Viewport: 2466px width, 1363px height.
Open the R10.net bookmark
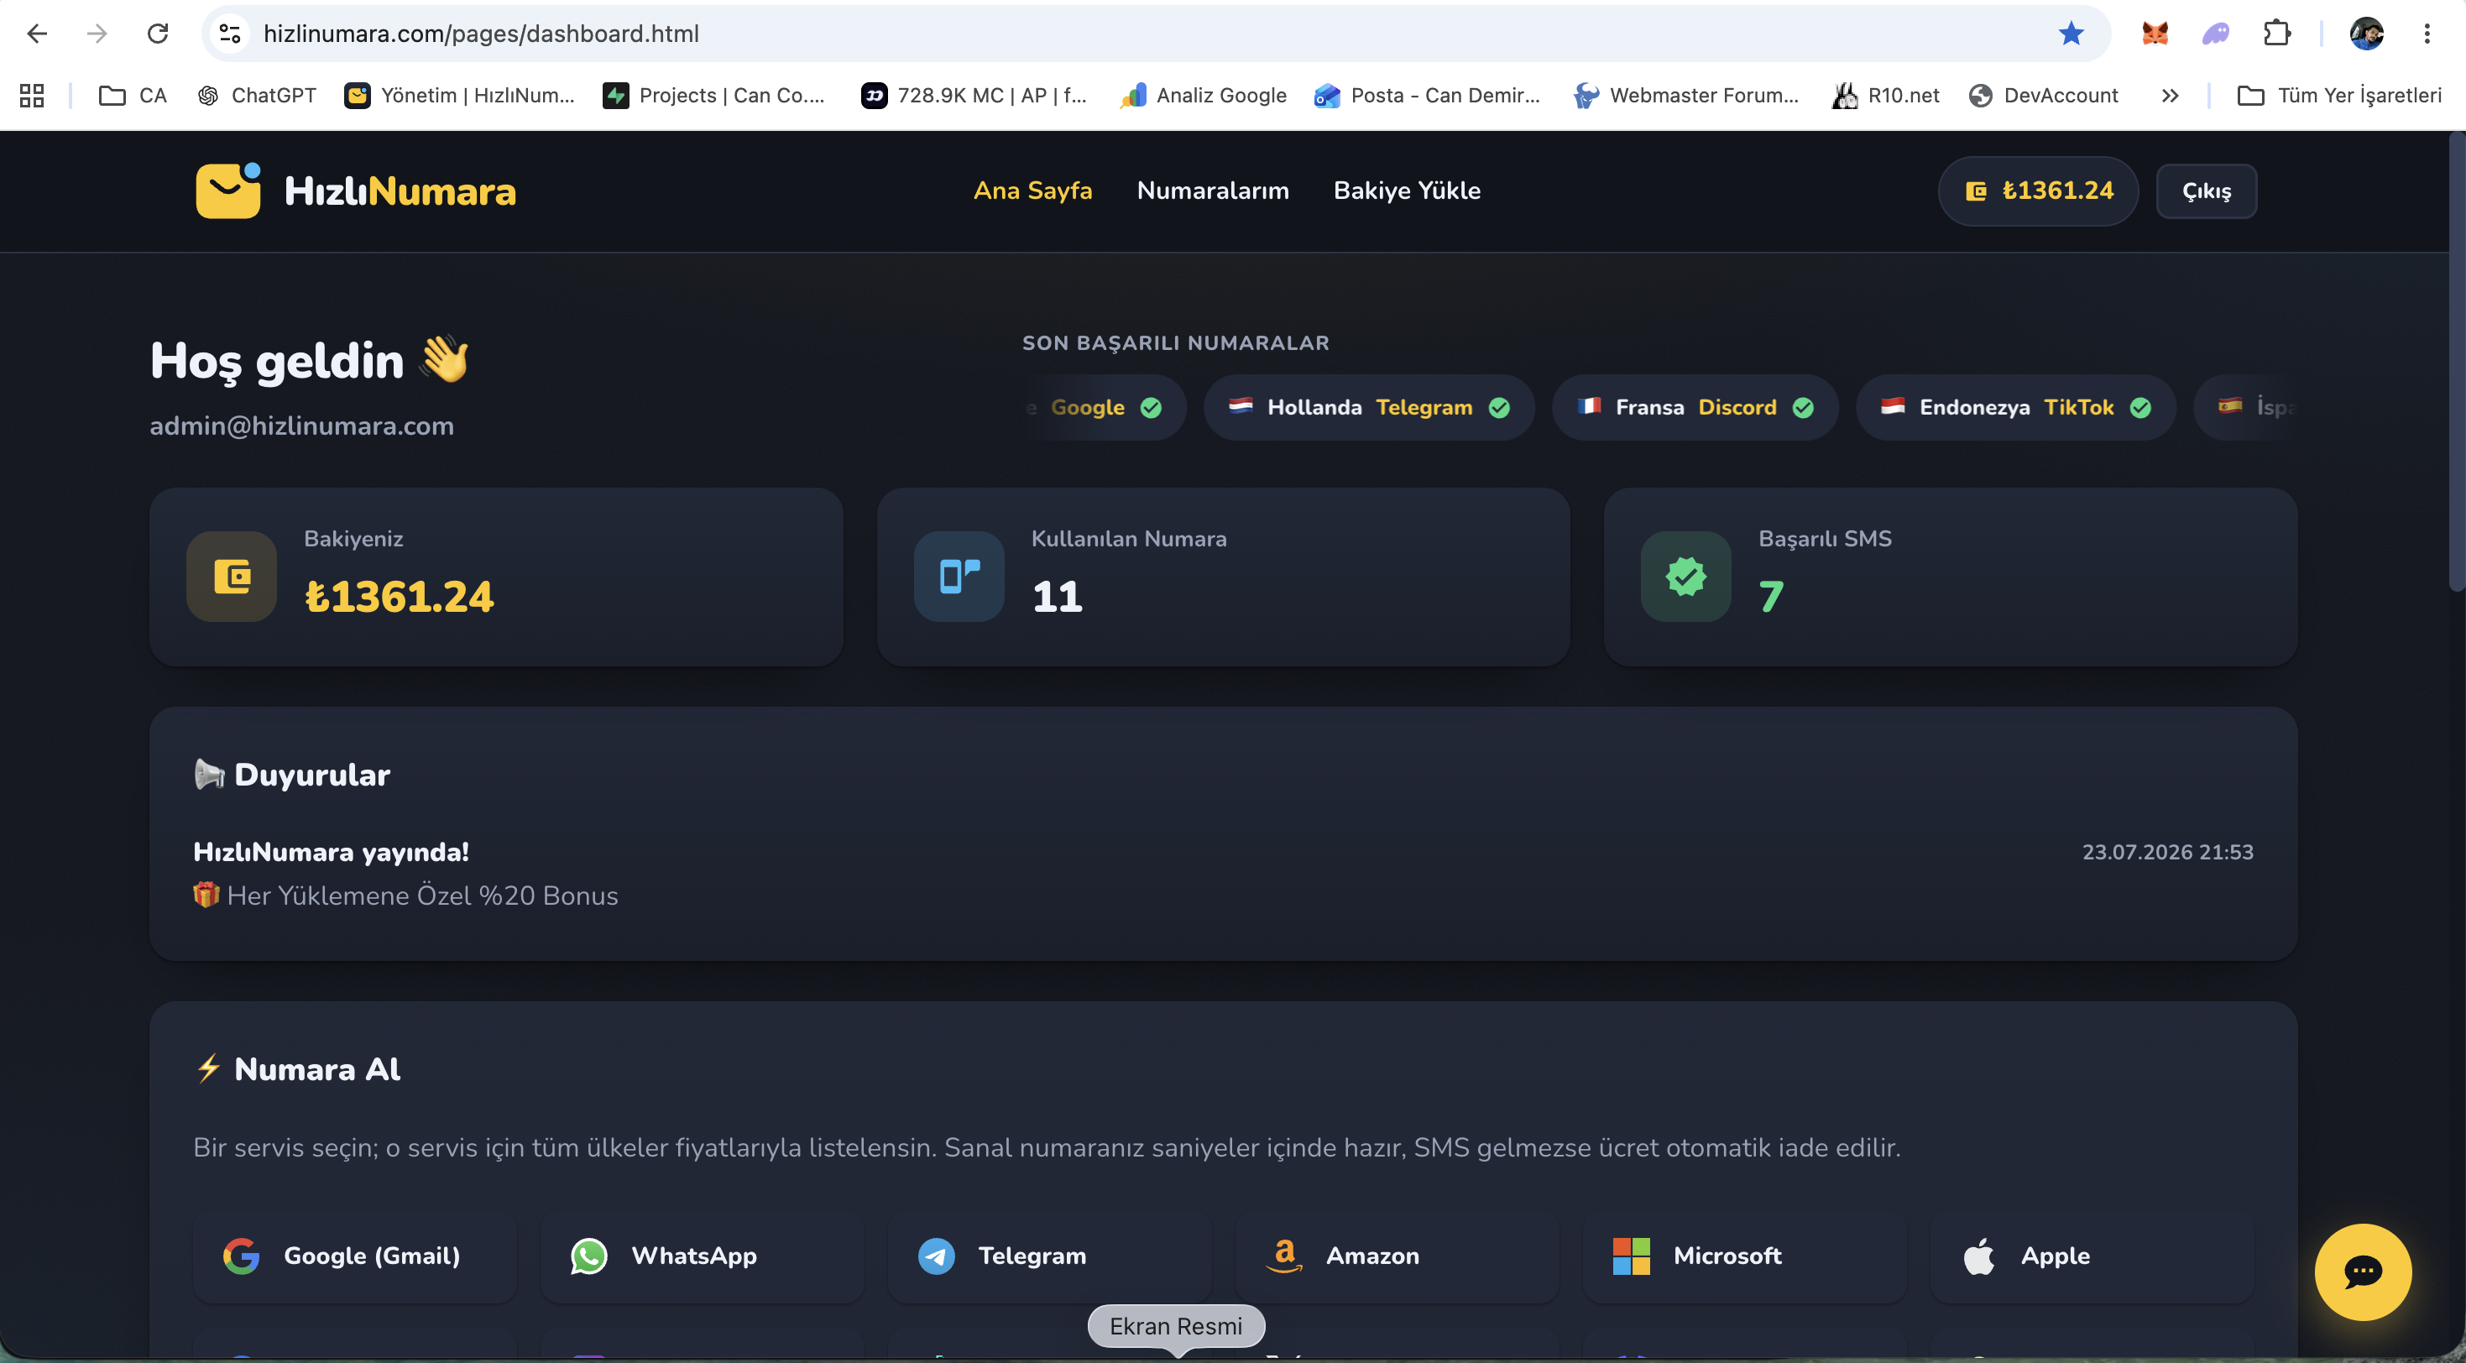1886,95
